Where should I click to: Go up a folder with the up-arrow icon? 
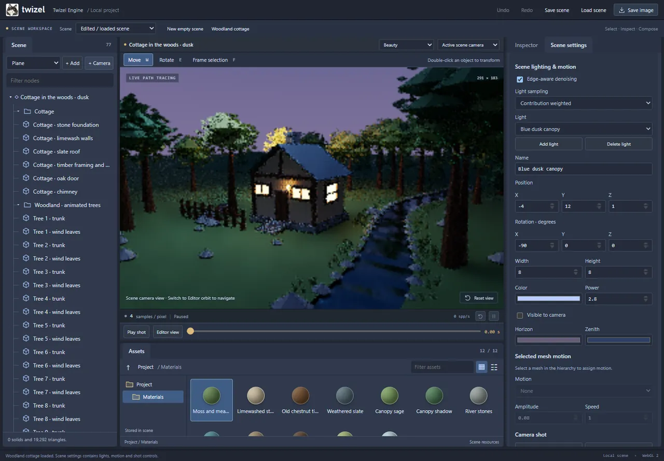coord(129,367)
